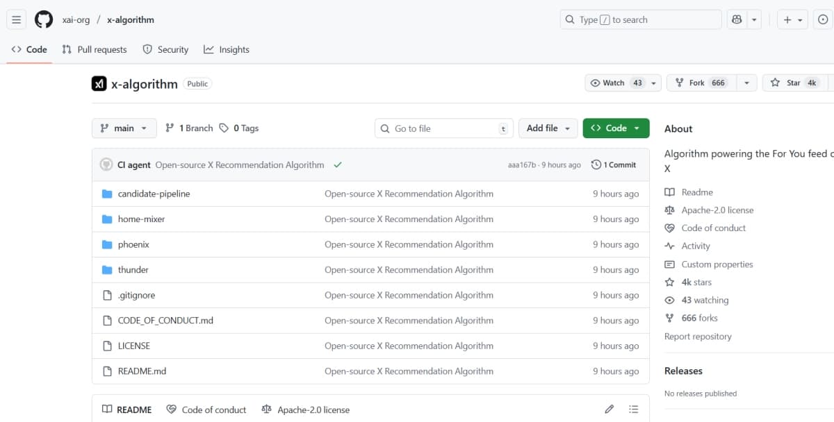Open the Apache-2.0 license sidebar link
Viewport: 834px width, 422px height.
click(717, 210)
